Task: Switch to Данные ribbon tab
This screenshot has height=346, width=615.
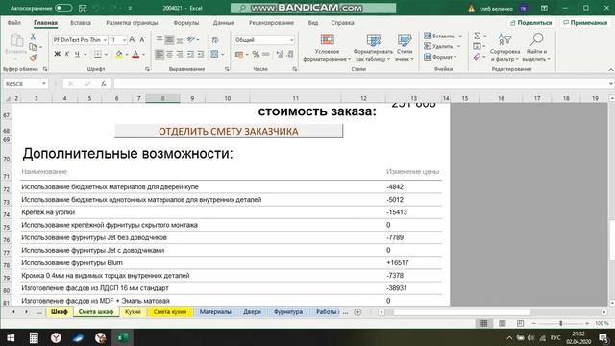Action: (x=224, y=23)
